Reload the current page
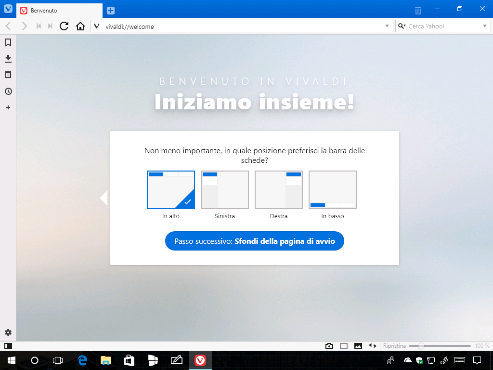 (x=64, y=26)
